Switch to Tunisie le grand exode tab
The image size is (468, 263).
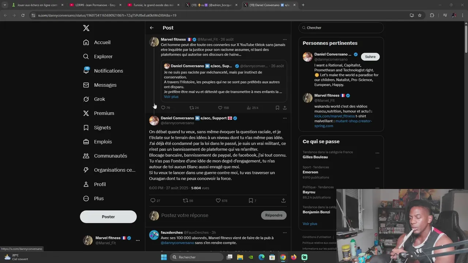click(x=154, y=5)
